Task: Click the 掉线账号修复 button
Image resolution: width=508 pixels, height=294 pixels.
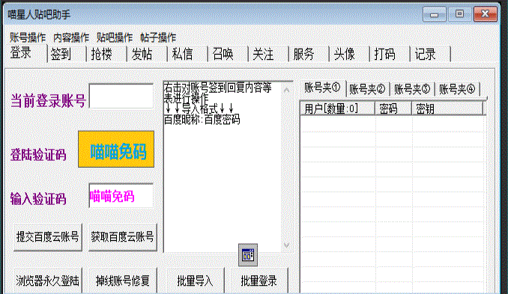Action: pos(123,281)
